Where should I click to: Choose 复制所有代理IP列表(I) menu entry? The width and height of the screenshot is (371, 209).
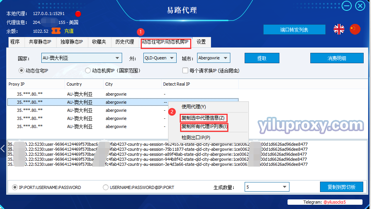point(208,126)
